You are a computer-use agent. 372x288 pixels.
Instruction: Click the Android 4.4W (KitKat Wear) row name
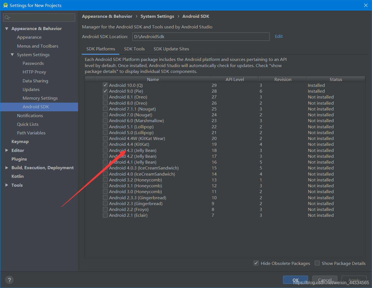click(x=137, y=139)
